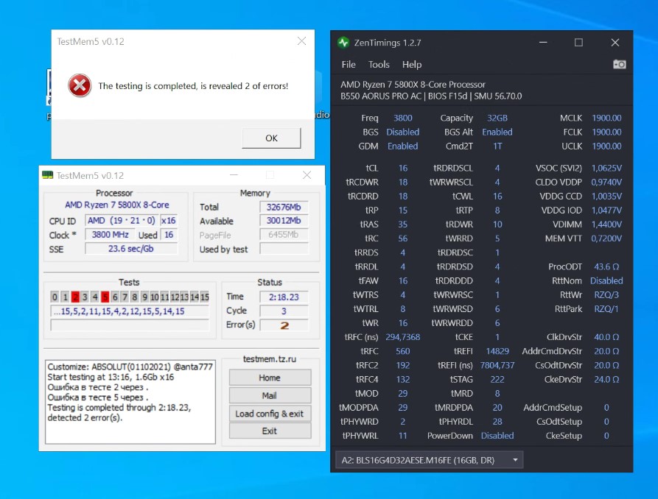Click the ProcODT value 43.6 Ω

(x=606, y=266)
